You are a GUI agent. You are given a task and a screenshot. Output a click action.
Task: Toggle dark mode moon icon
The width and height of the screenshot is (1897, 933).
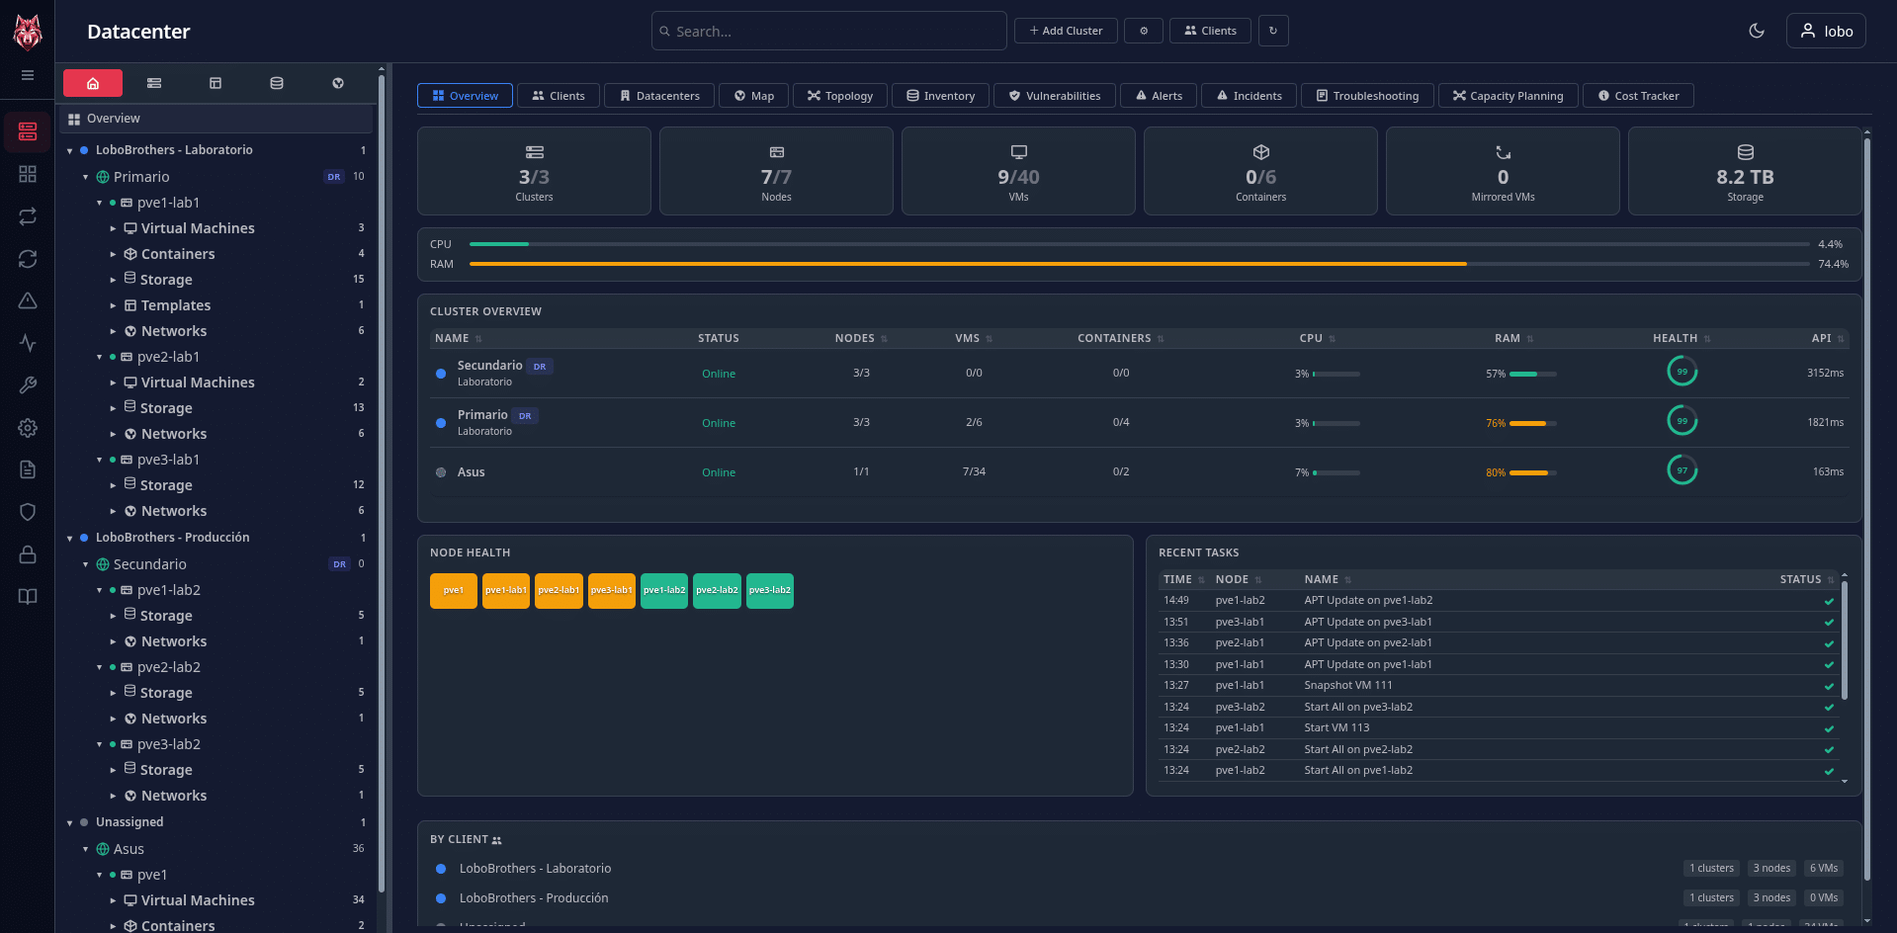[x=1757, y=31]
